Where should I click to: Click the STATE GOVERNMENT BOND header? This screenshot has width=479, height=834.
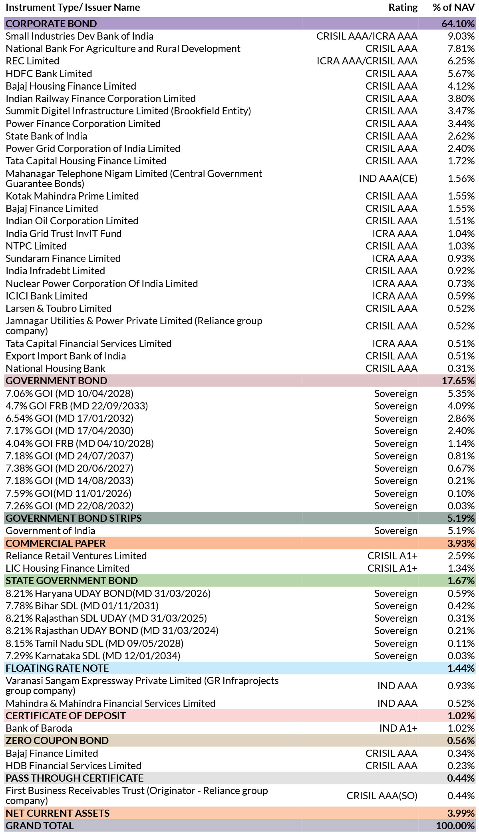tap(240, 581)
